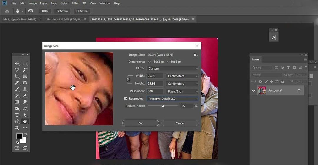The height and width of the screenshot is (165, 318).
Task: Open the Fit To Custom dropdown
Action: pyautogui.click(x=172, y=68)
